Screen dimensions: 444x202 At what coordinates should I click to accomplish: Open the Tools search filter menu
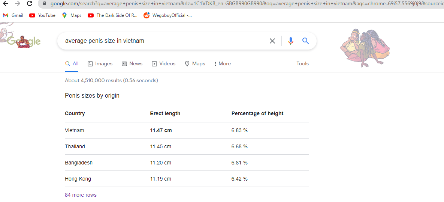[302, 63]
